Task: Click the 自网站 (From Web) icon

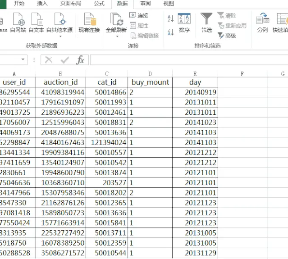Action: click(x=18, y=19)
